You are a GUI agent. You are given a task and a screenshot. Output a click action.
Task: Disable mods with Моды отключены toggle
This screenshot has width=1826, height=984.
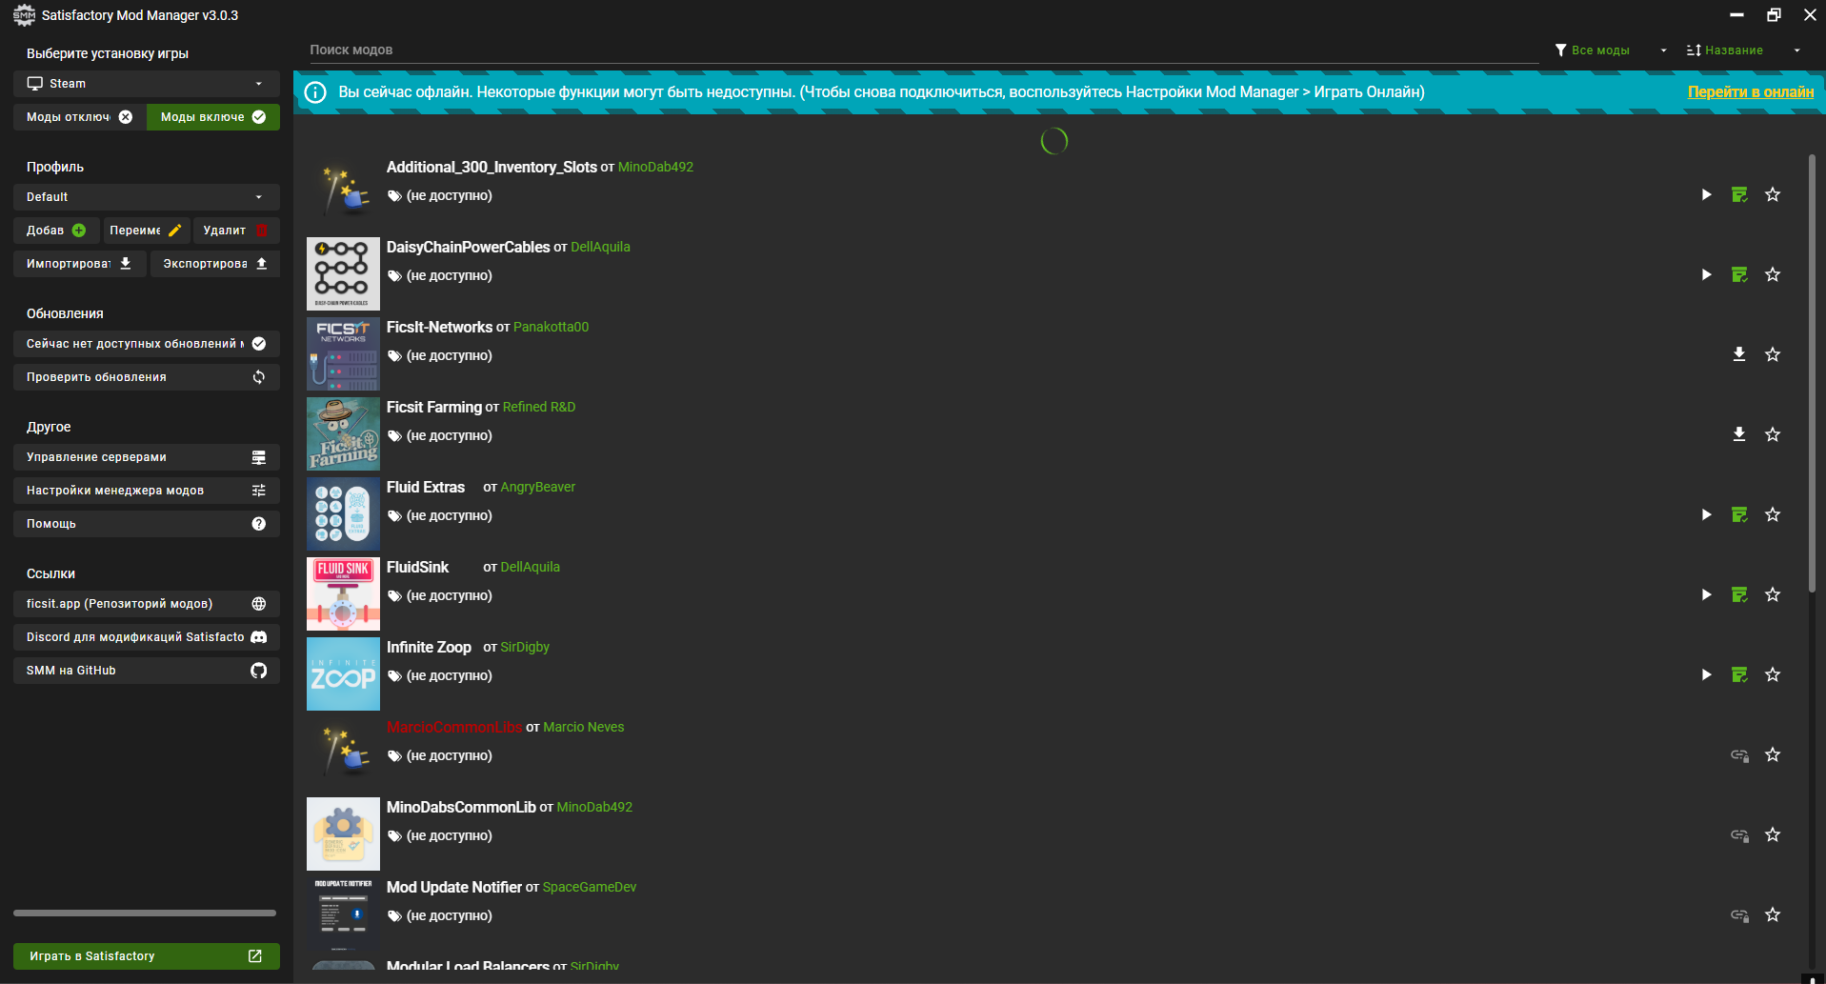point(80,117)
